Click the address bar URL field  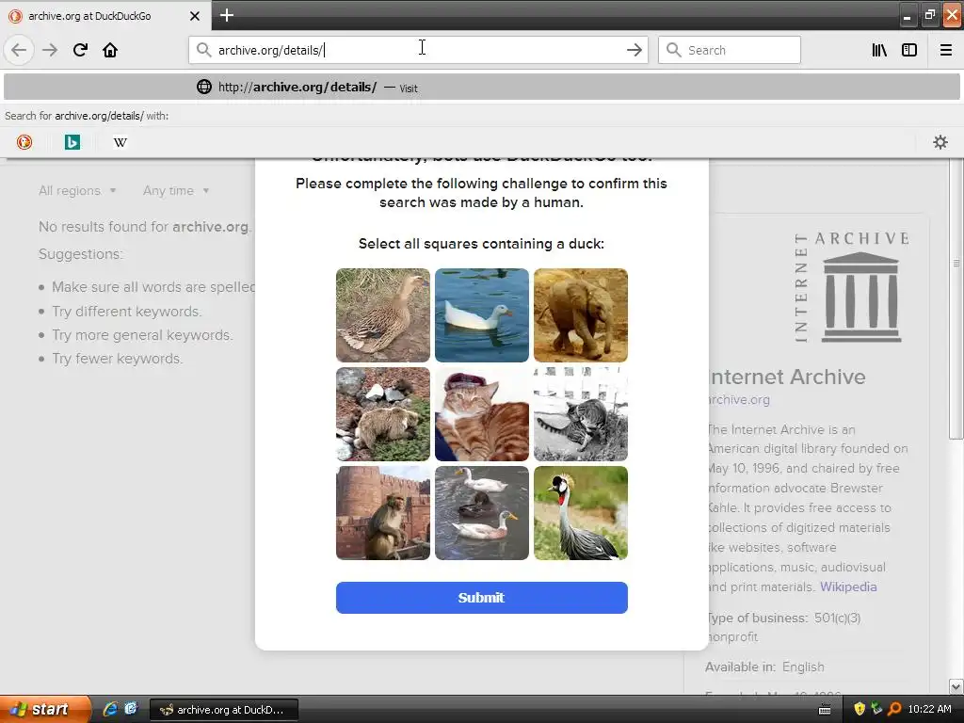click(418, 50)
